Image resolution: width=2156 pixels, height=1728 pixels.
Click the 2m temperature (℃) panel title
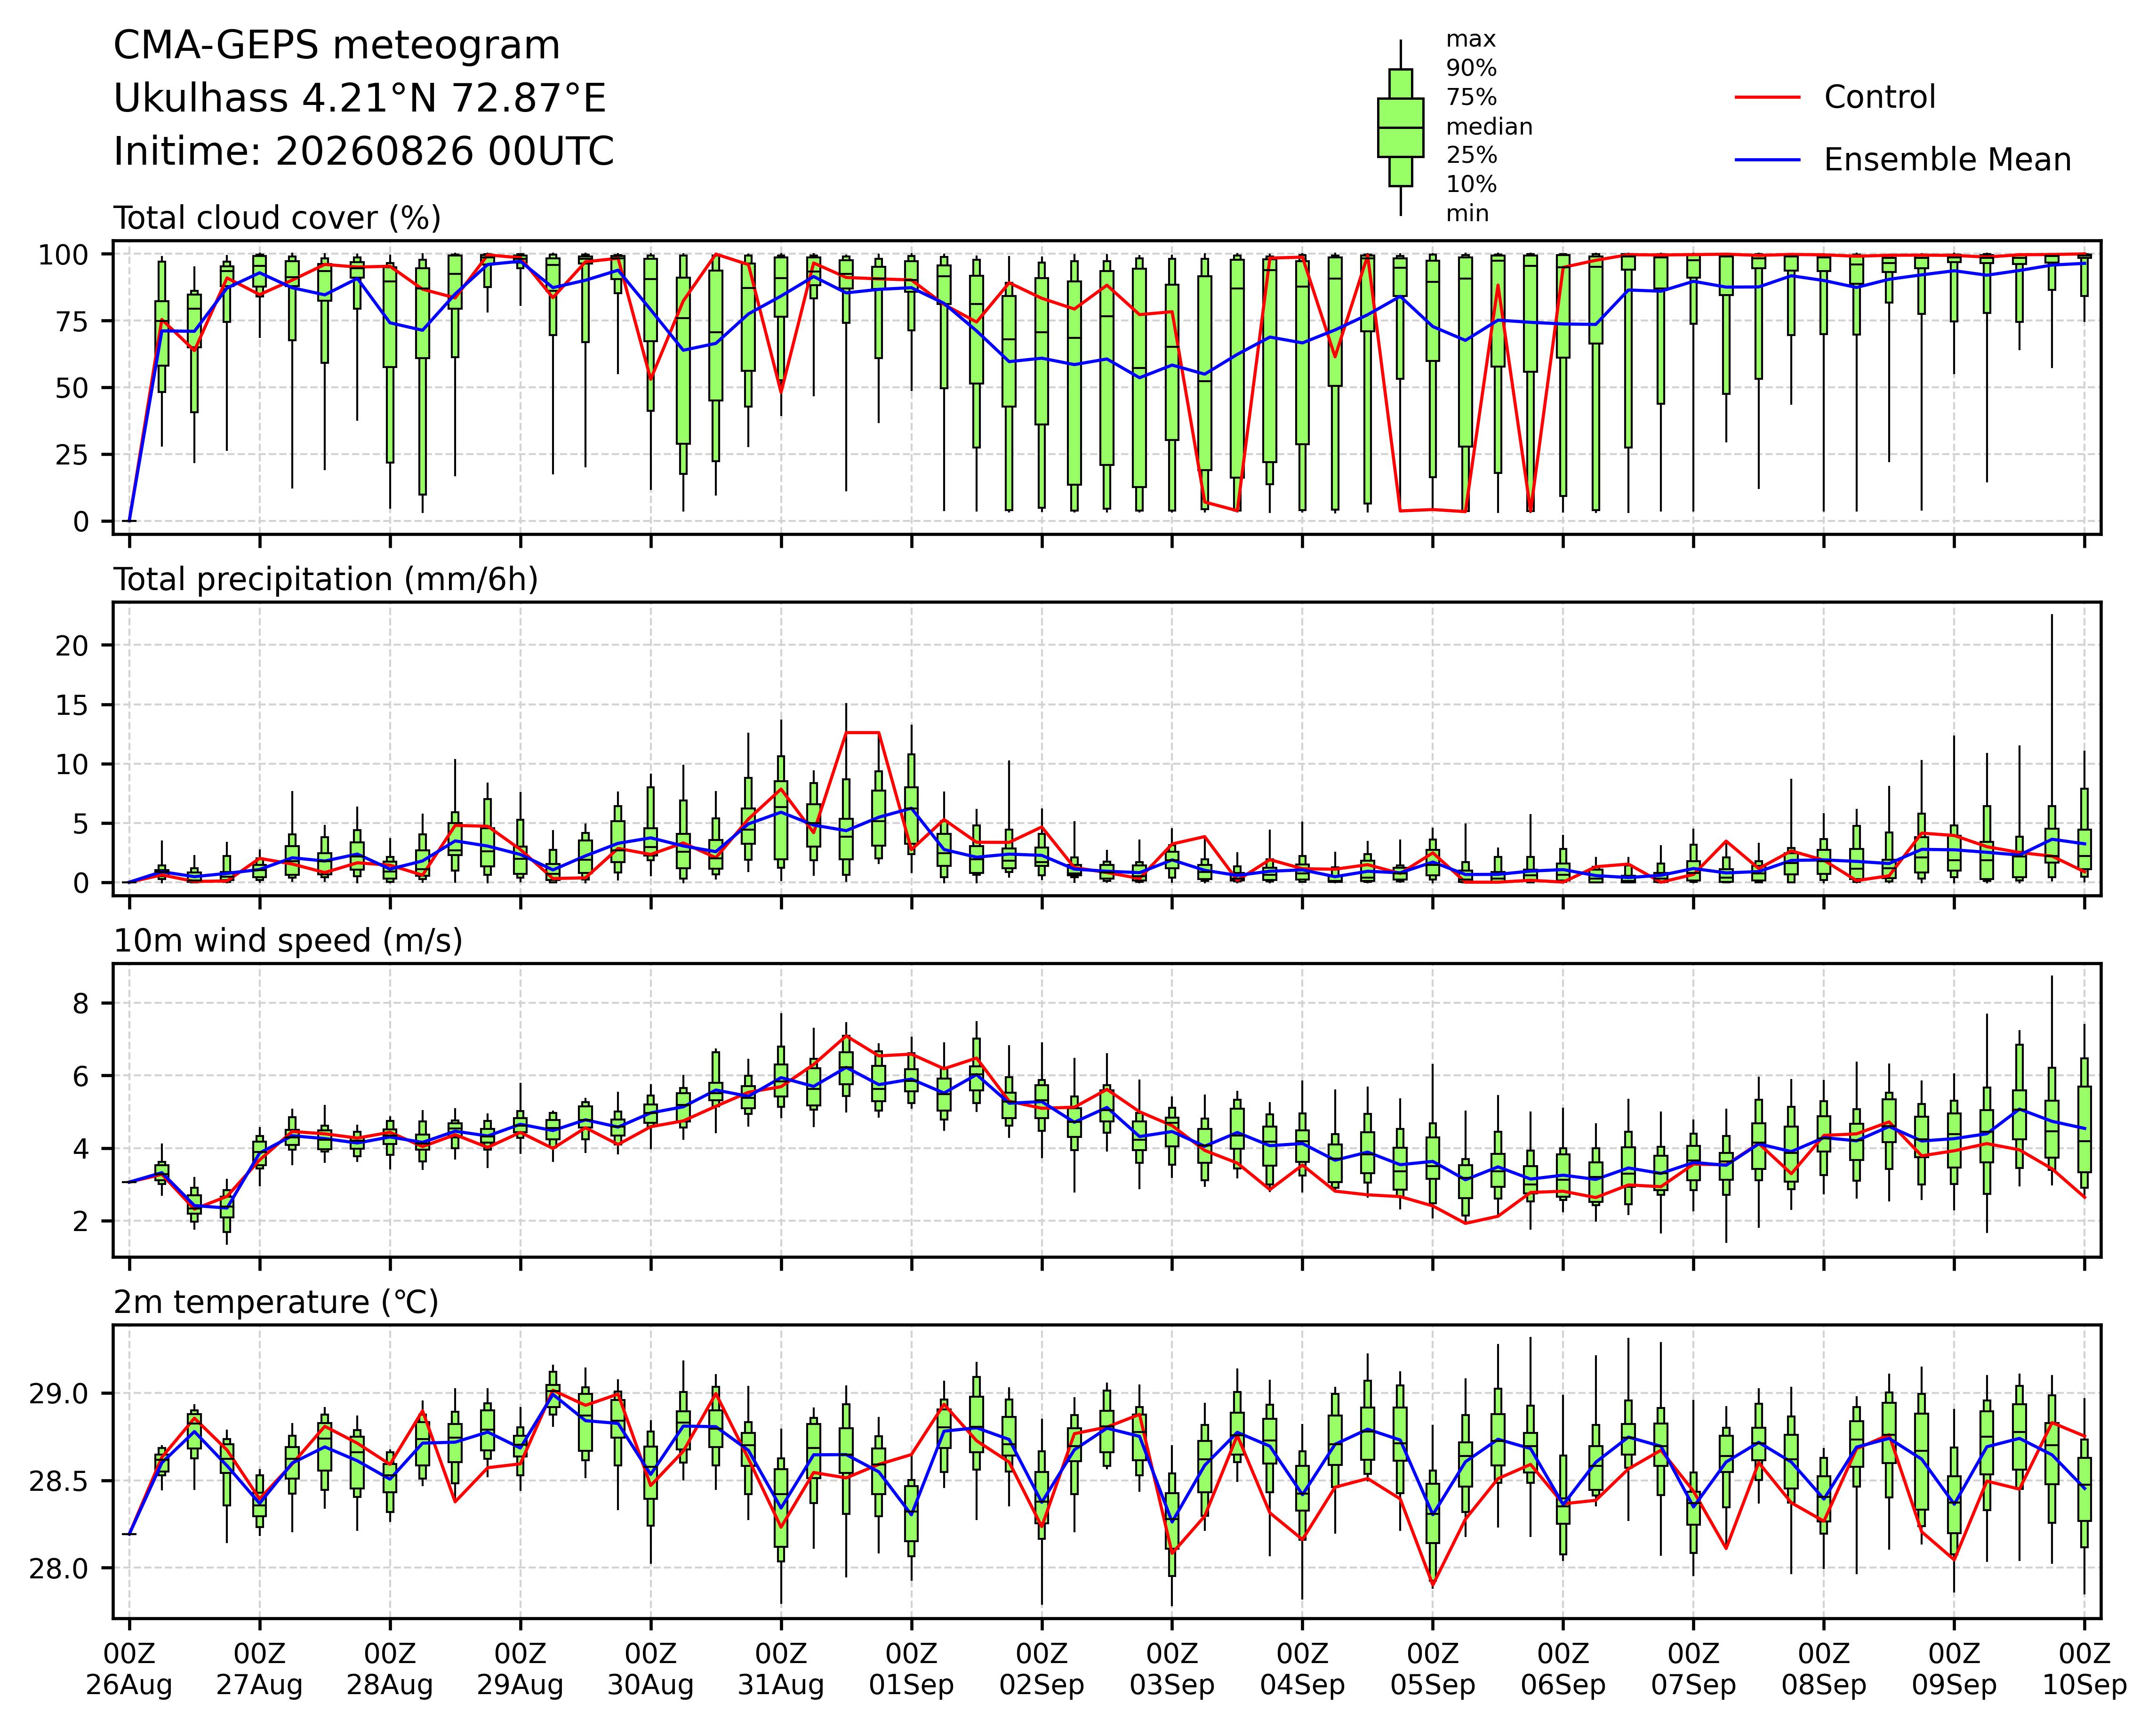pyautogui.click(x=276, y=1302)
